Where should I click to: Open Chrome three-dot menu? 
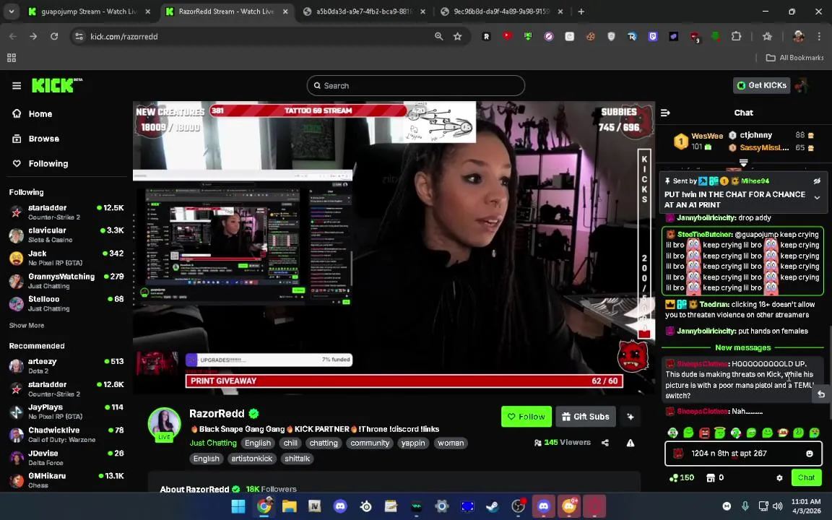coord(819,36)
